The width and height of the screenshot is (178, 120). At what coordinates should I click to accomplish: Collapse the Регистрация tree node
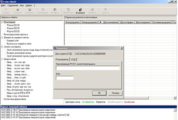coord(2,22)
